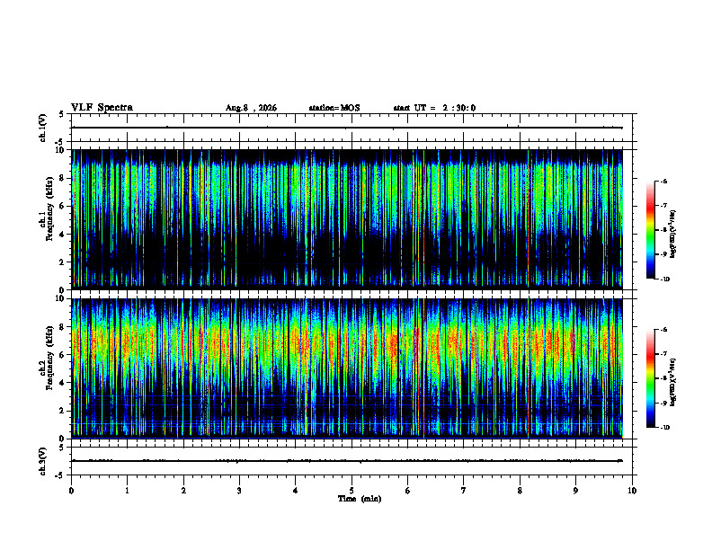This screenshot has height=550, width=712.
Task: Click the ch.1(V) axis label
Action: [43, 128]
